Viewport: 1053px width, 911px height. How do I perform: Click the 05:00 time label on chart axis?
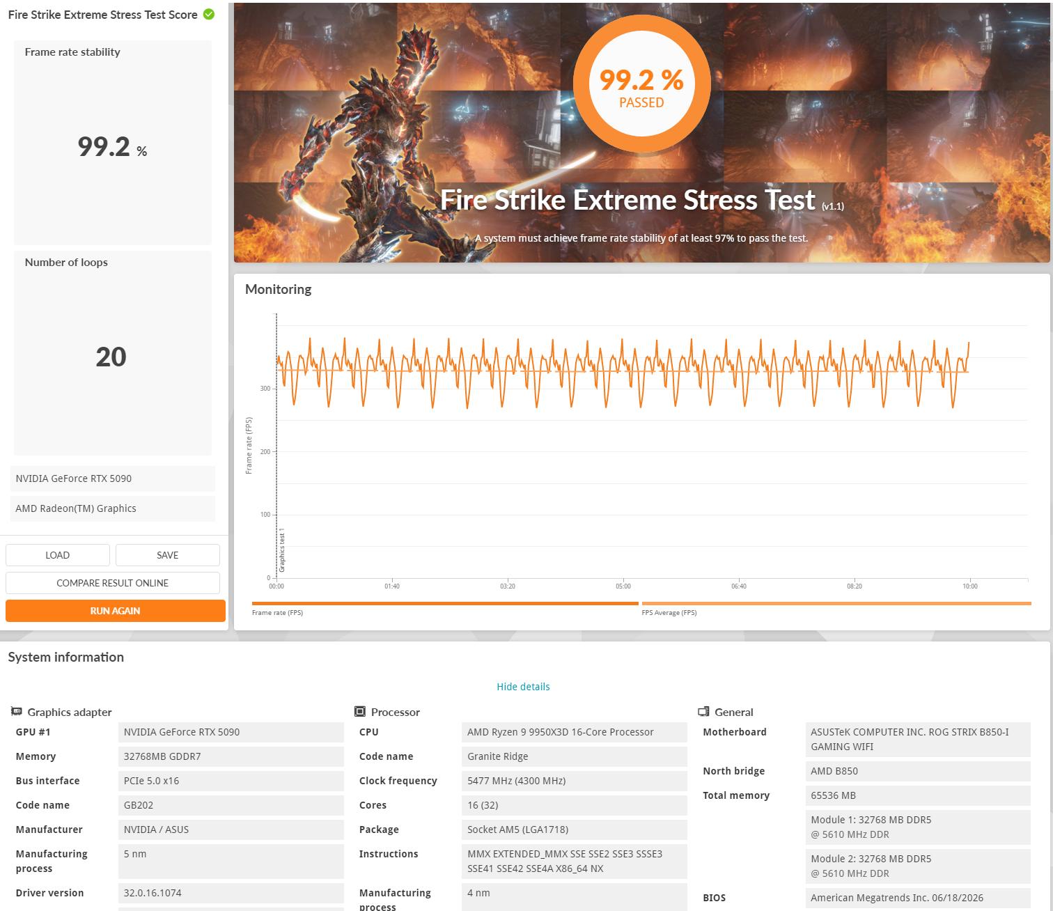click(x=623, y=586)
